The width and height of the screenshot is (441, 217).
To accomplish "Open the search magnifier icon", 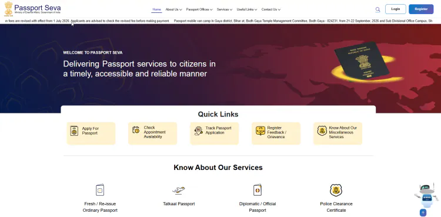I will (377, 9).
